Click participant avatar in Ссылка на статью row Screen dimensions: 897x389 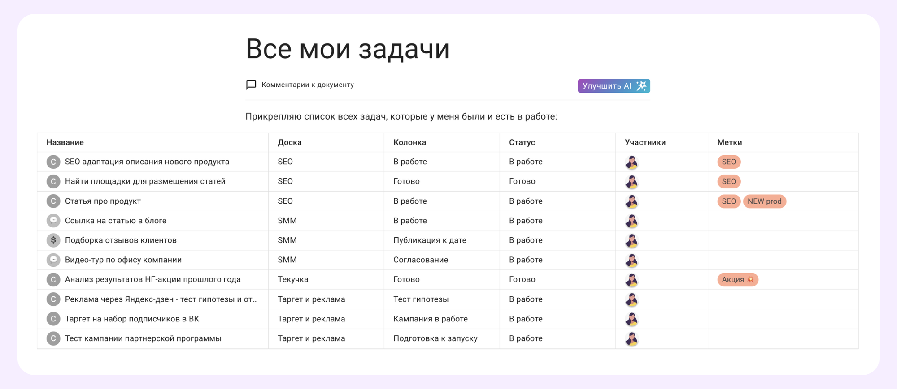pyautogui.click(x=631, y=221)
